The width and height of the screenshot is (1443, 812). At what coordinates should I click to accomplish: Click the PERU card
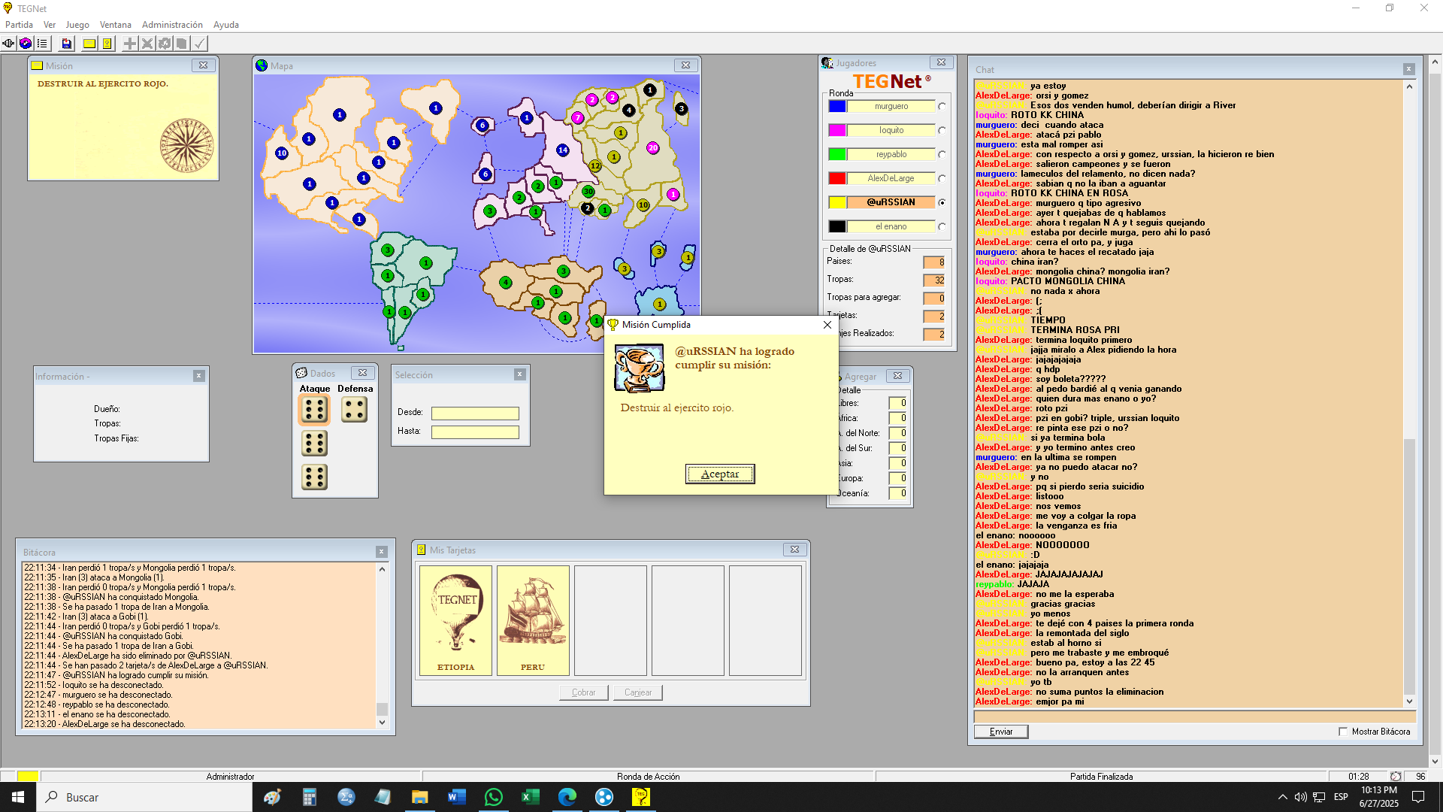[533, 621]
